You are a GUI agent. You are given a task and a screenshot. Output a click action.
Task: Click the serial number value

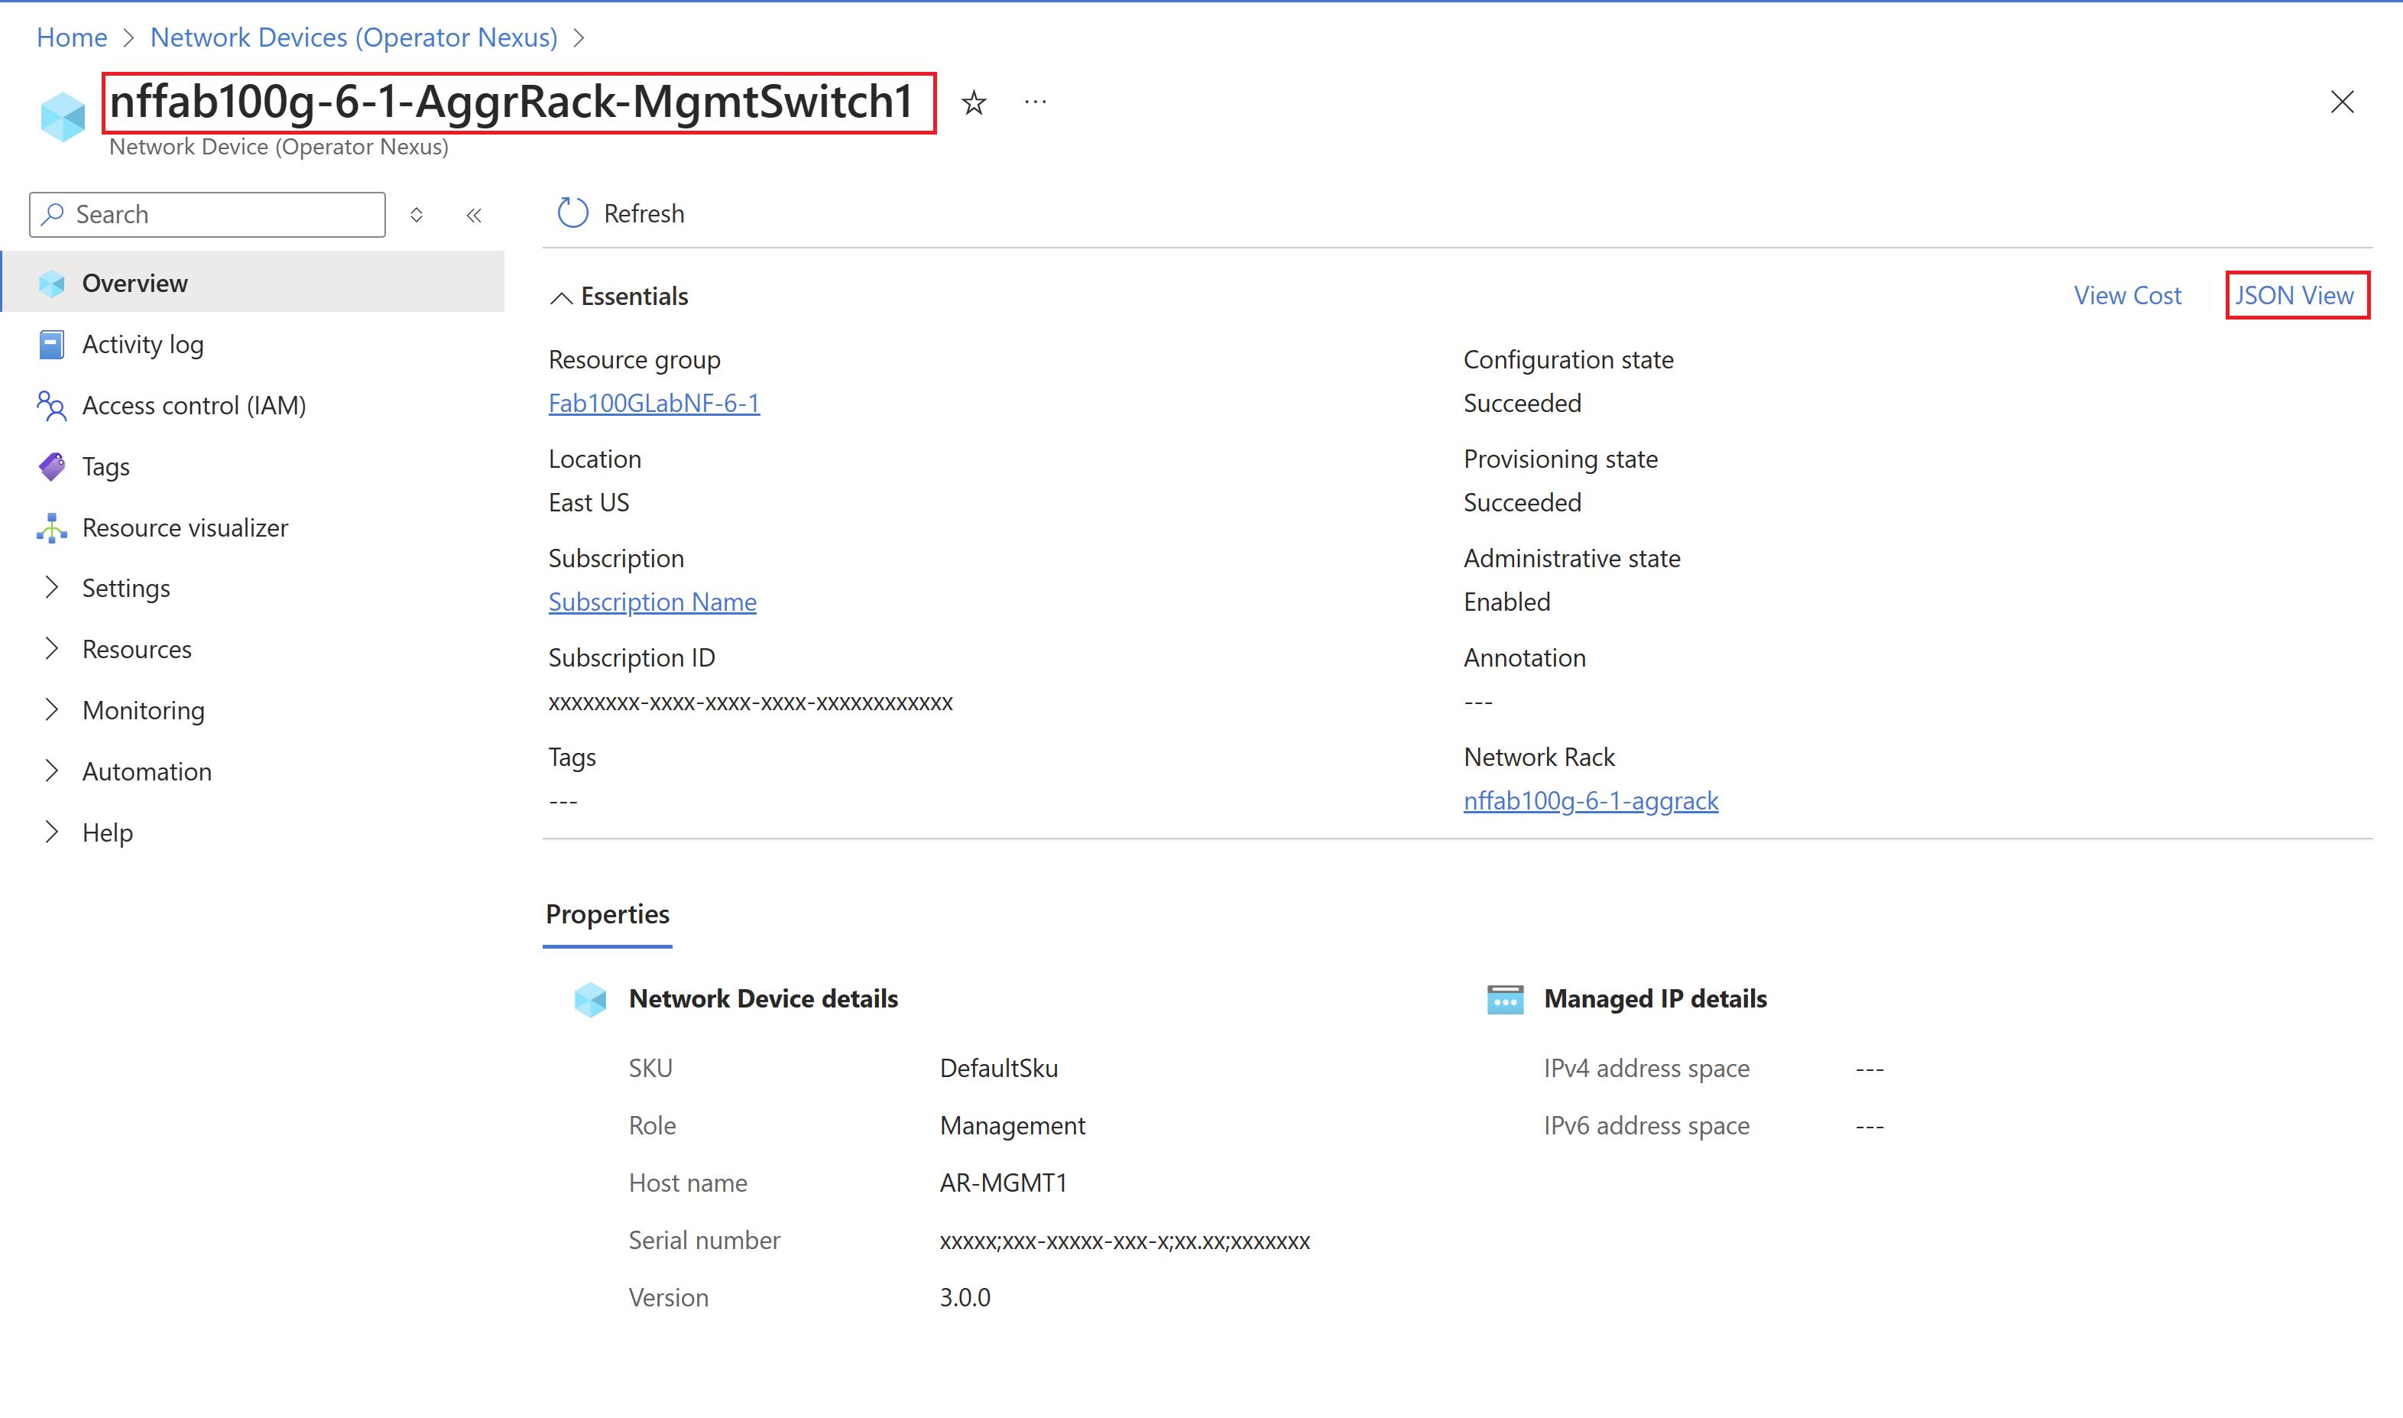[1125, 1241]
